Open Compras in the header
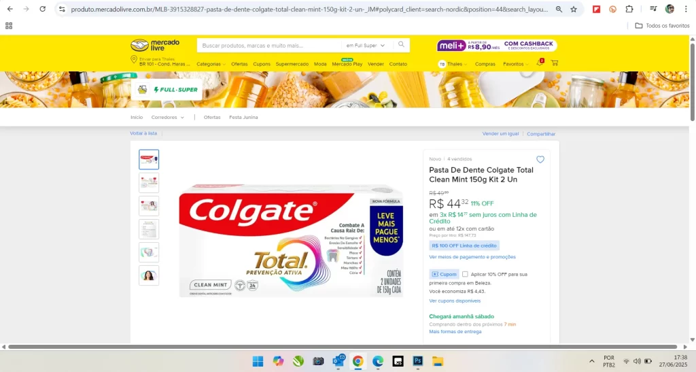696x372 pixels. (485, 64)
